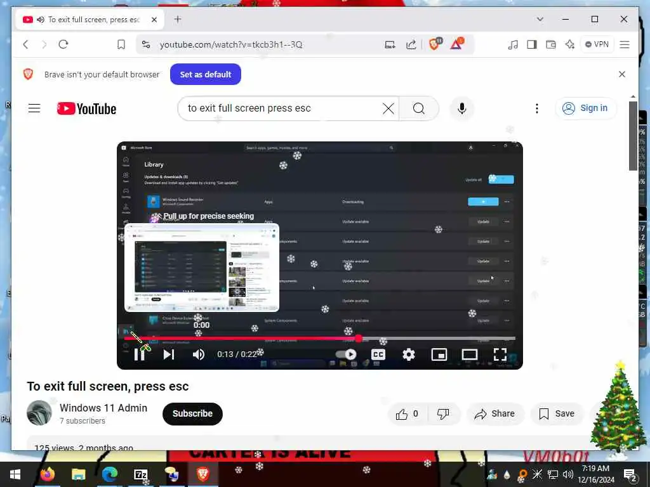Viewport: 650px width, 487px height.
Task: Switch to theater mode
Action: [470, 354]
